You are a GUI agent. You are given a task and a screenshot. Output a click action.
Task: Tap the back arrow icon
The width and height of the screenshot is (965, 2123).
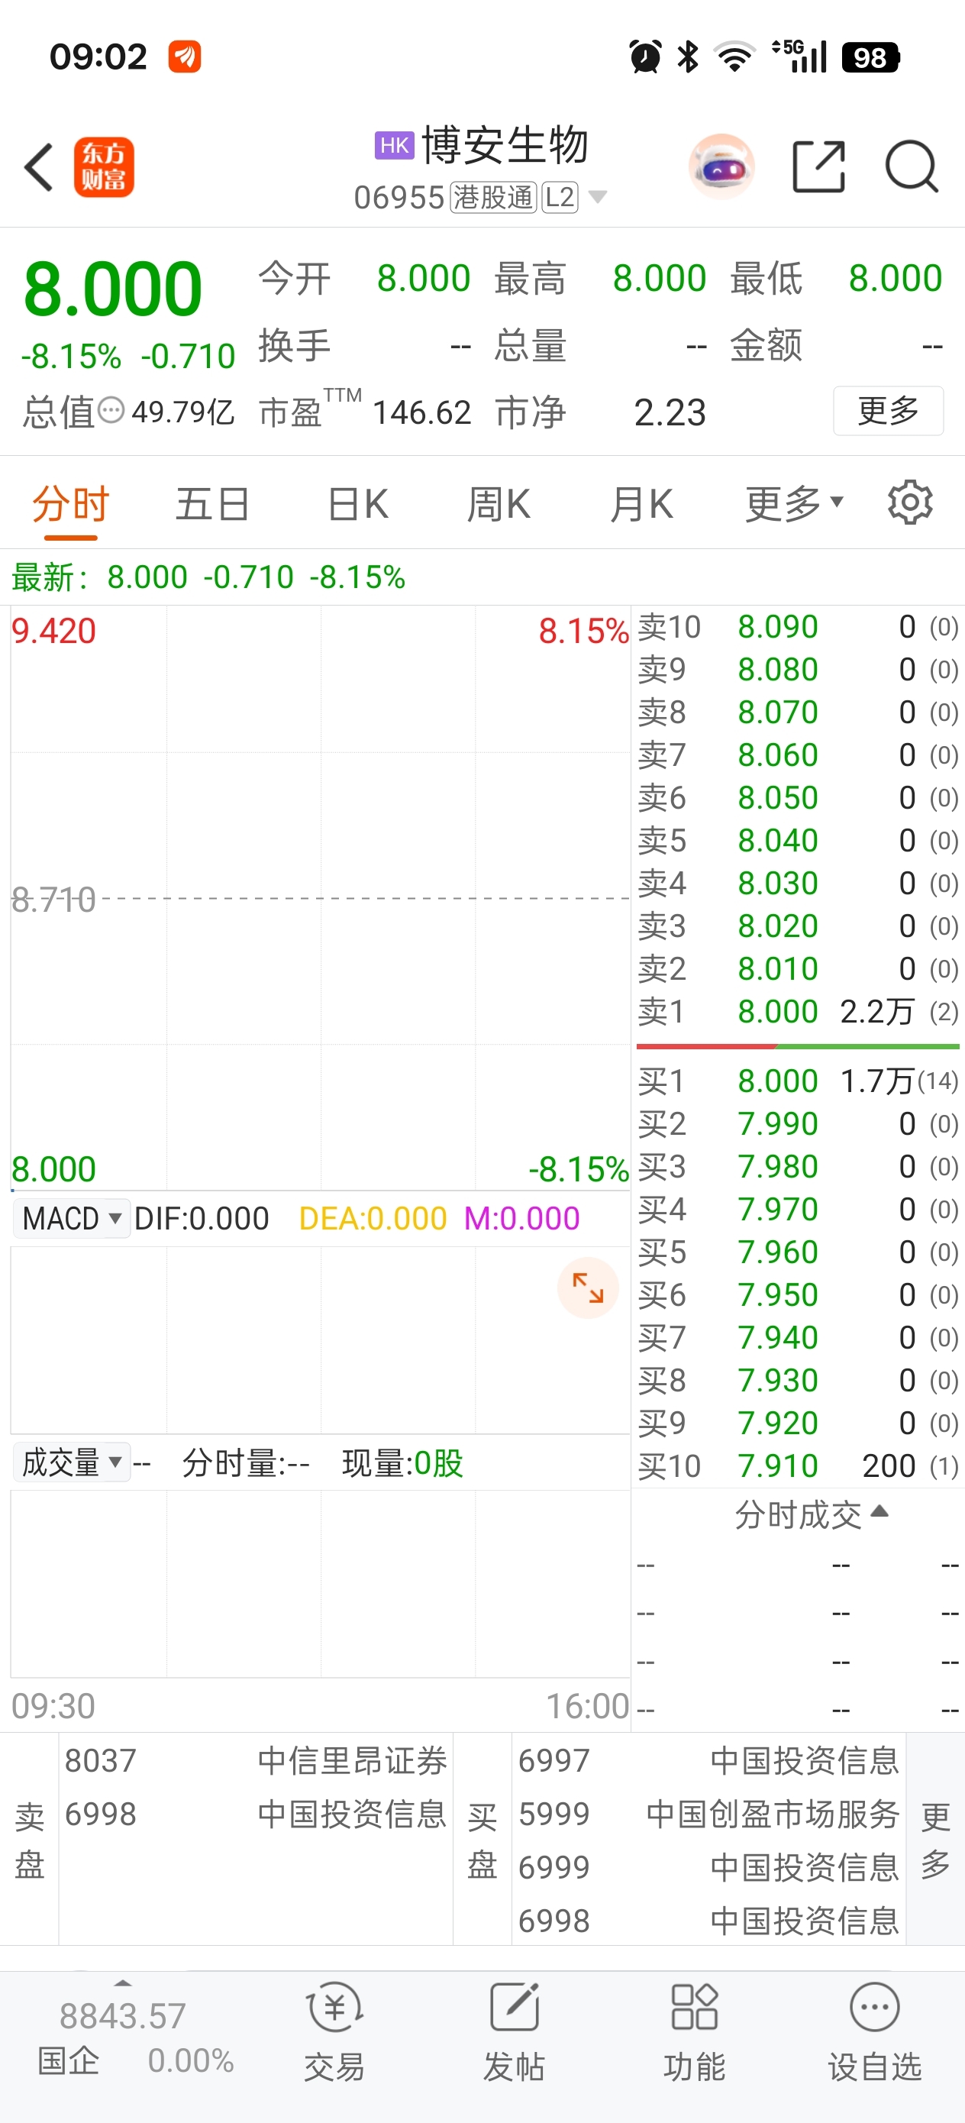pyautogui.click(x=39, y=167)
